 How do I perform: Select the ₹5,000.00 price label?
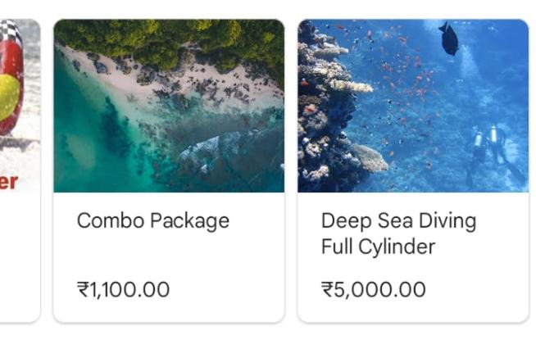coord(373,289)
